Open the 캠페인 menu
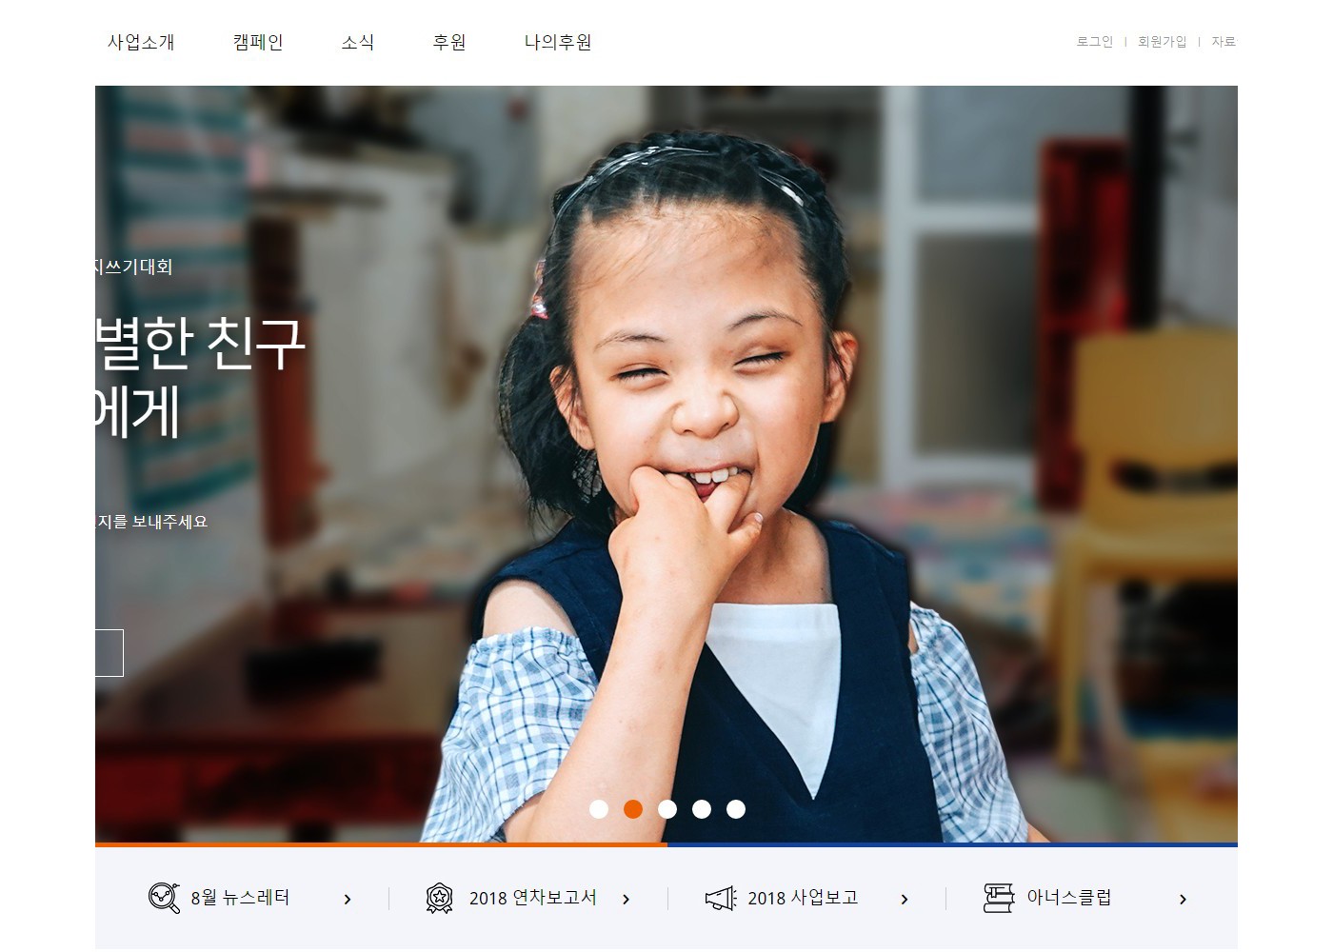1333x952 pixels. point(258,42)
